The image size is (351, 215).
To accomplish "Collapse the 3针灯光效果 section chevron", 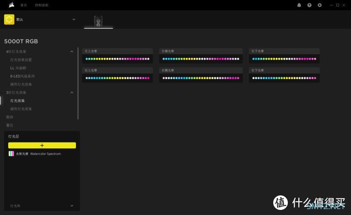I will [72, 92].
